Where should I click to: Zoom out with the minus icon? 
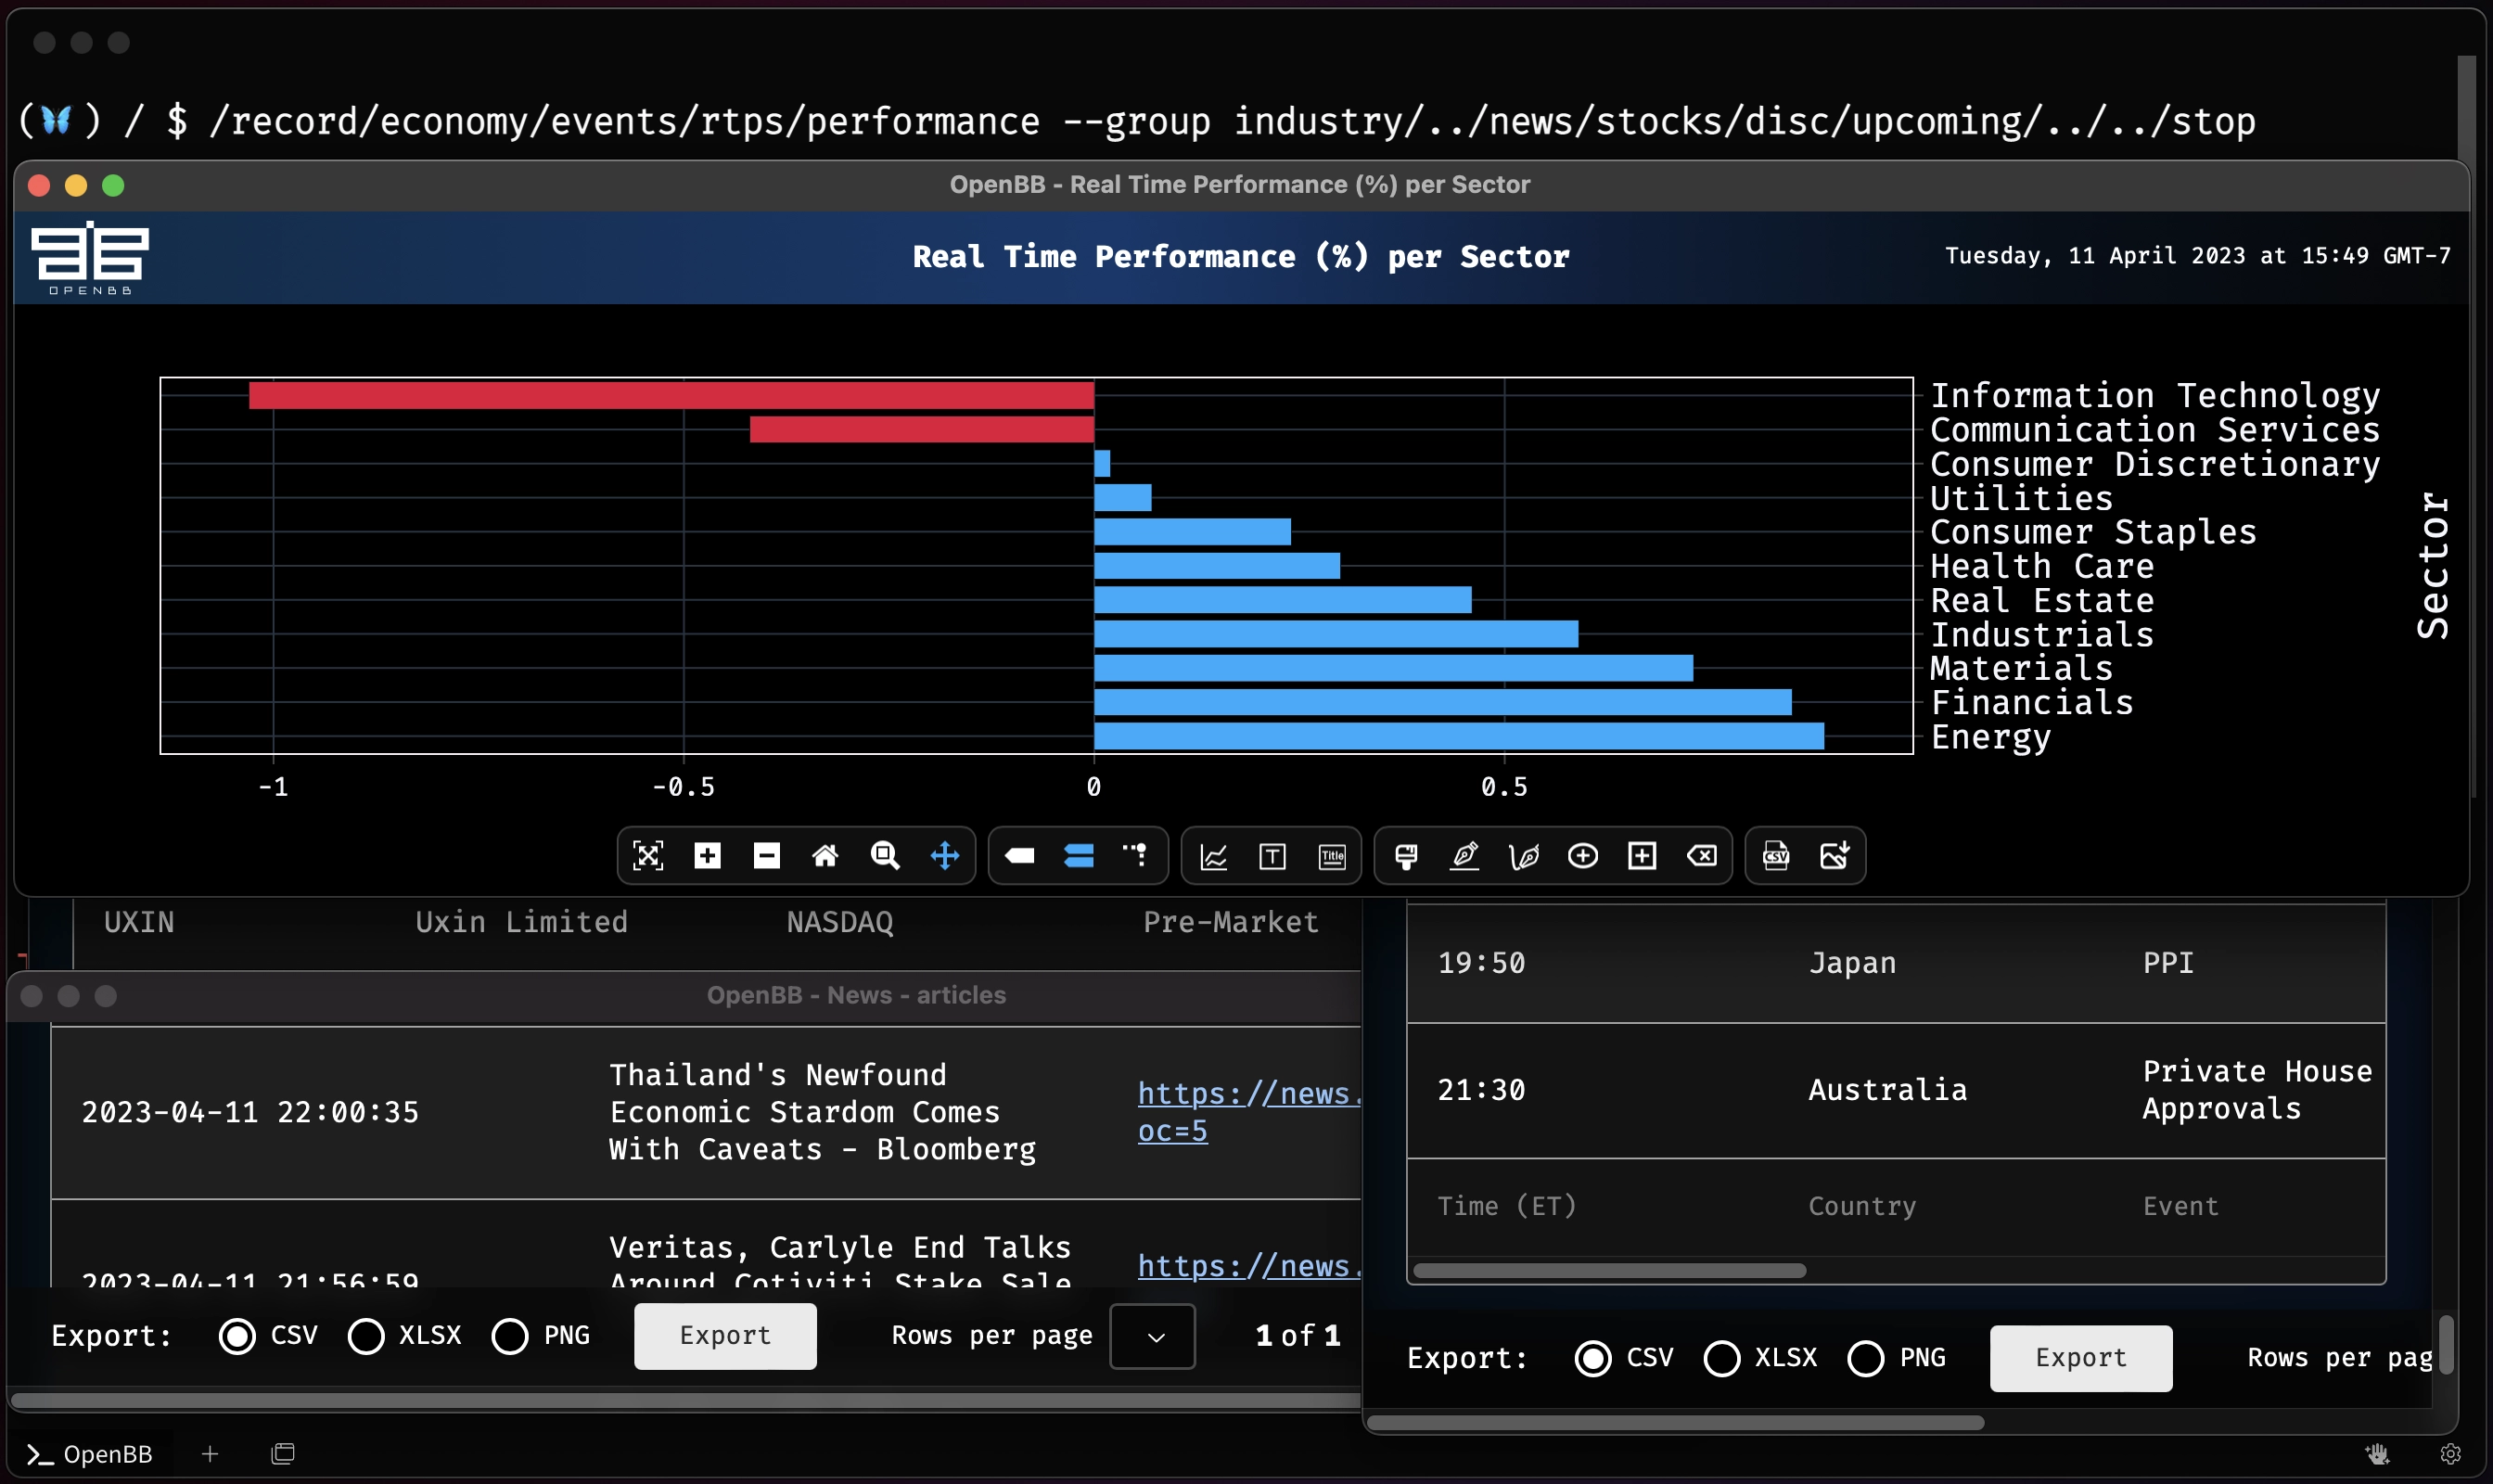(x=766, y=856)
